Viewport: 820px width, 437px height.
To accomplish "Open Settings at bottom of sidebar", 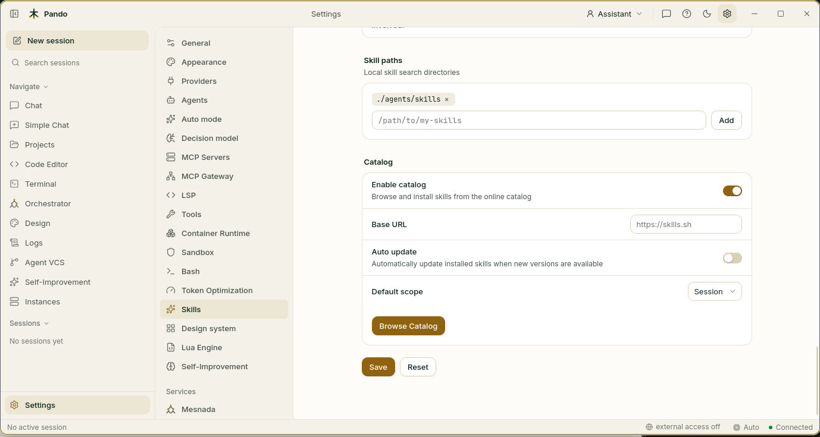I will [77, 405].
